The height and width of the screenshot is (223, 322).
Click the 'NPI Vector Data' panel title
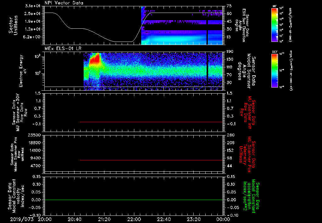(x=64, y=3)
